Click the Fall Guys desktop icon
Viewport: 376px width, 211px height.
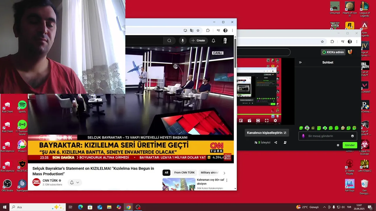point(350,186)
